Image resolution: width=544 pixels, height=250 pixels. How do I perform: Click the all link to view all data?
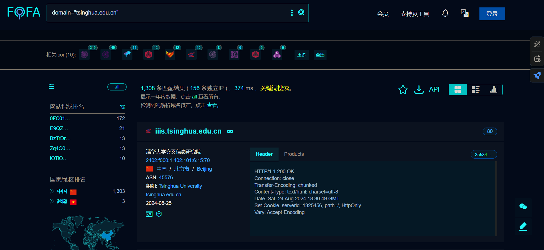click(x=194, y=97)
